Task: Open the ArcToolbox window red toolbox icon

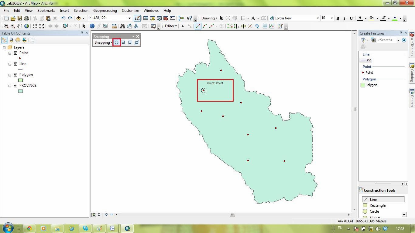Action: [x=166, y=18]
